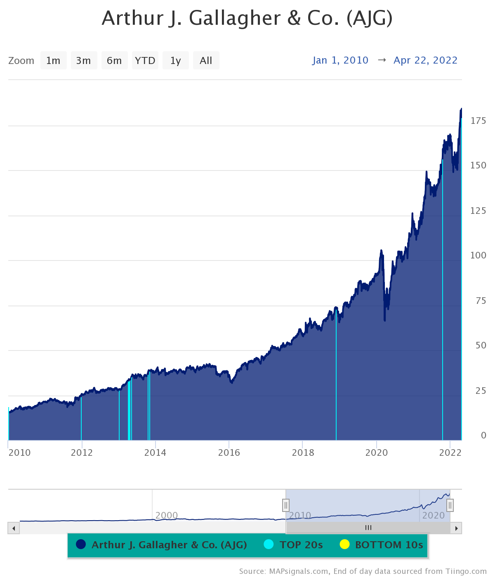Toggle the TOP 20s legend series
495x578 pixels.
pos(293,545)
